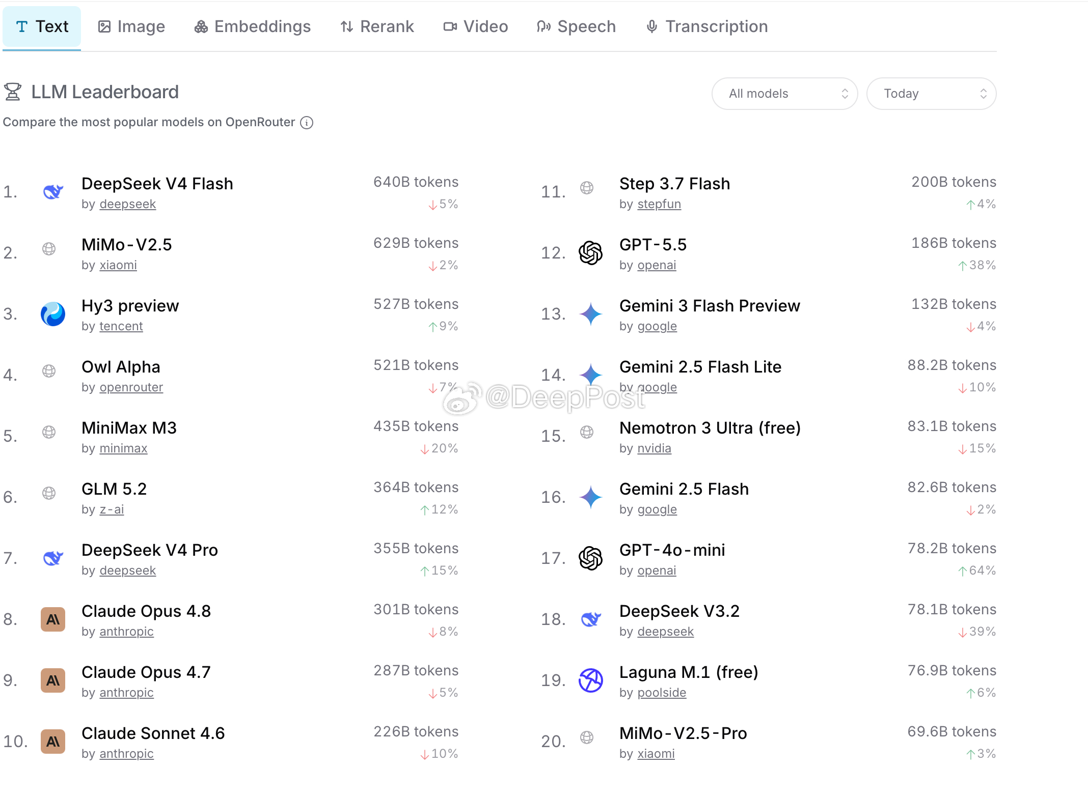Visit the nvidia provider link
1088x797 pixels.
655,448
